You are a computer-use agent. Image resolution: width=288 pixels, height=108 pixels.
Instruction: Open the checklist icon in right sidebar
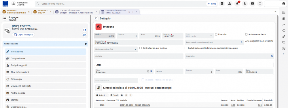tap(284, 13)
